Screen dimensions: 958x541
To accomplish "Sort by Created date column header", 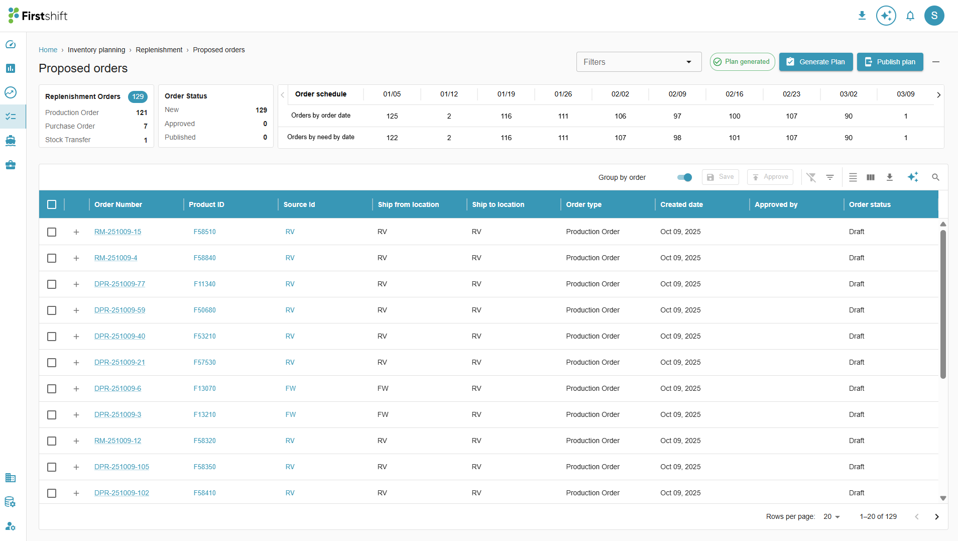I will click(x=681, y=204).
